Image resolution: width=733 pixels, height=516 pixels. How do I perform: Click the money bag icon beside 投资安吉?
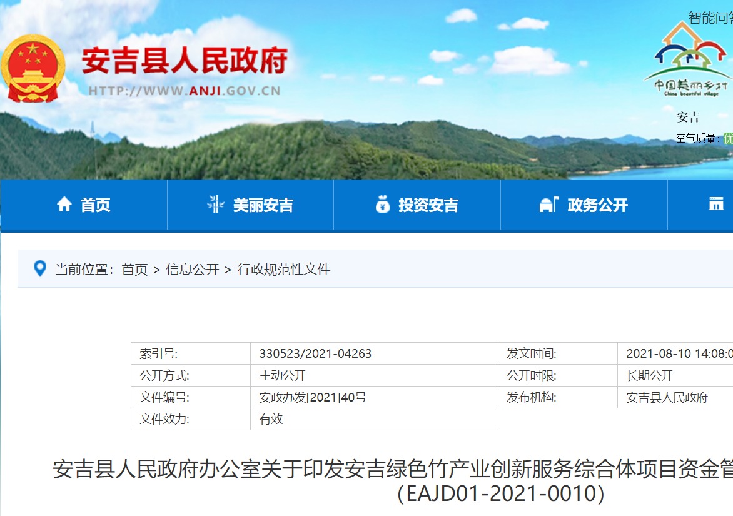(x=382, y=205)
